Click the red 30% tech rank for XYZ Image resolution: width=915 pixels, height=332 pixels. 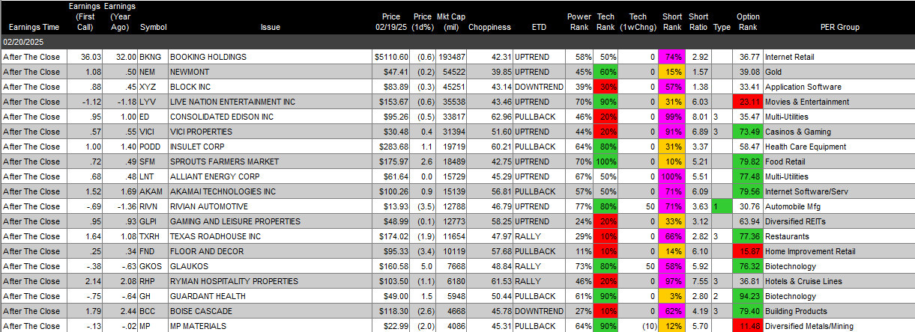click(606, 87)
